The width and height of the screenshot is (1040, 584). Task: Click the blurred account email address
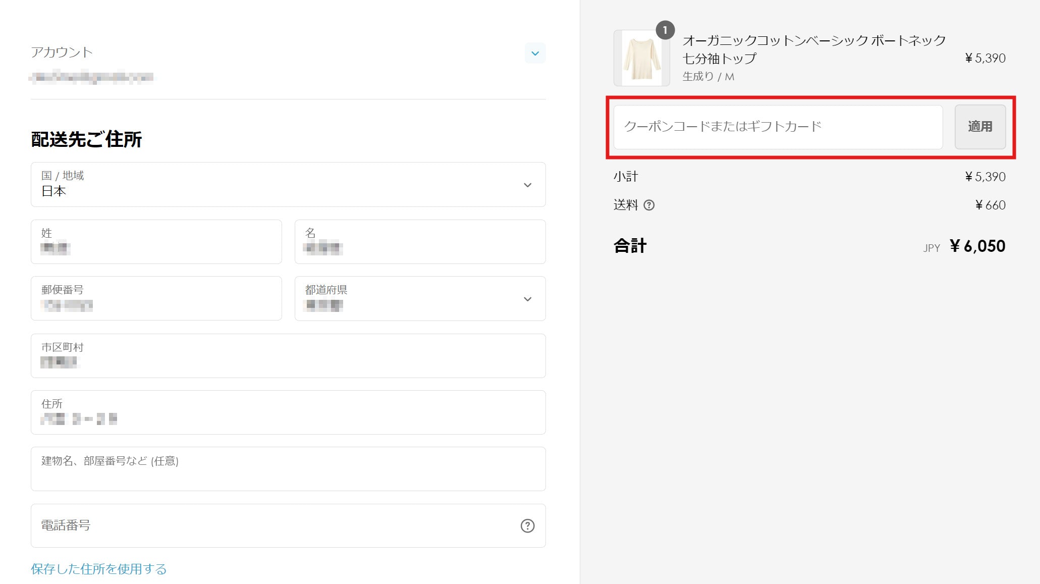pos(92,77)
